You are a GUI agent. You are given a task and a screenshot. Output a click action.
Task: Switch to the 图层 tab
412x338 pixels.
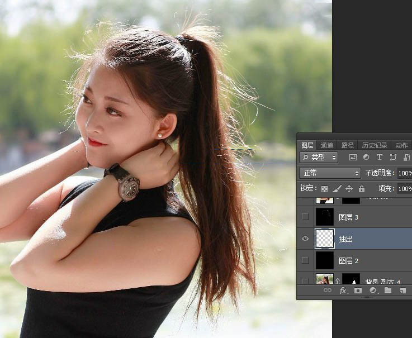(307, 145)
